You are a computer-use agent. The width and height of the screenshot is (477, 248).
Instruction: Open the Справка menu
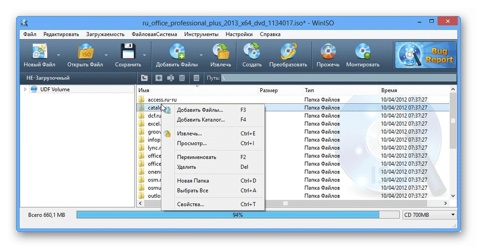[270, 34]
